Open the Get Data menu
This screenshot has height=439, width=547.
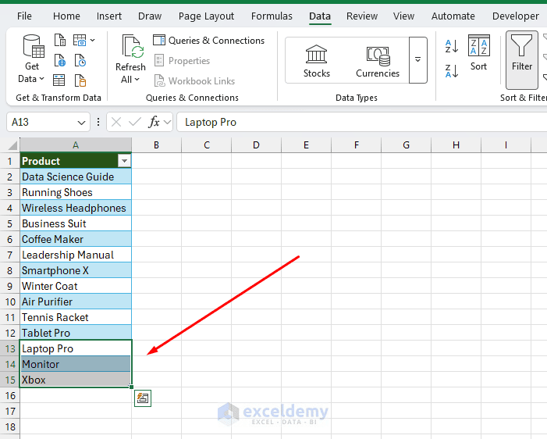click(x=31, y=59)
